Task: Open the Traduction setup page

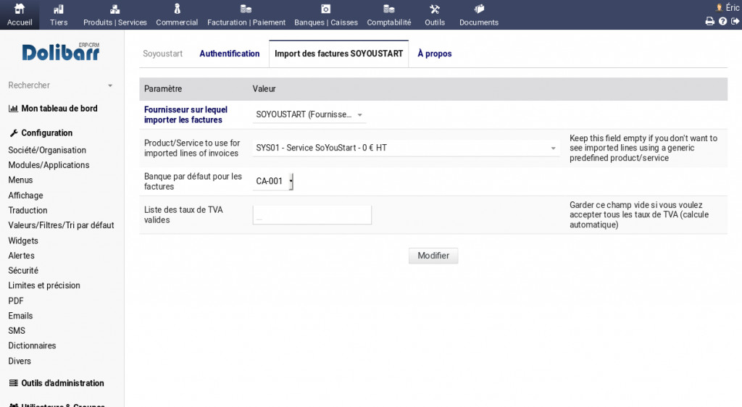Action: pos(28,210)
